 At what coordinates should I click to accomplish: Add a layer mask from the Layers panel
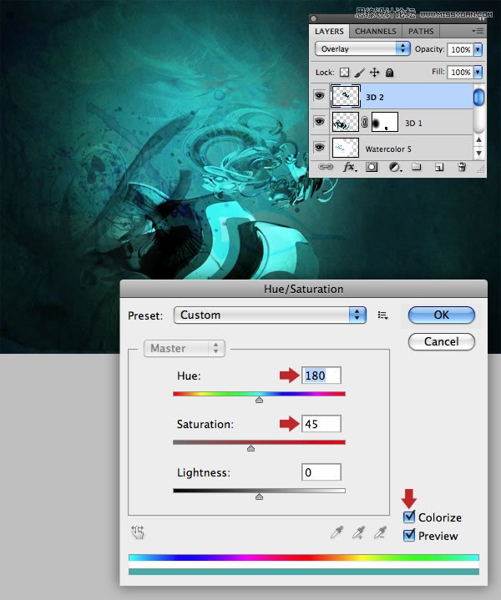tap(372, 168)
